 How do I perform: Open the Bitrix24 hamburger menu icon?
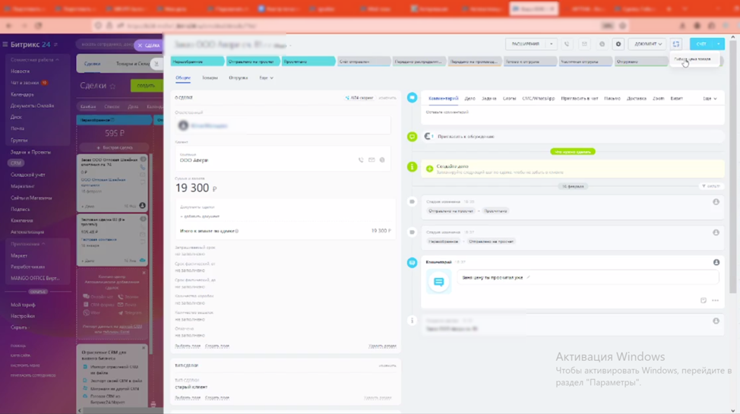pos(5,44)
